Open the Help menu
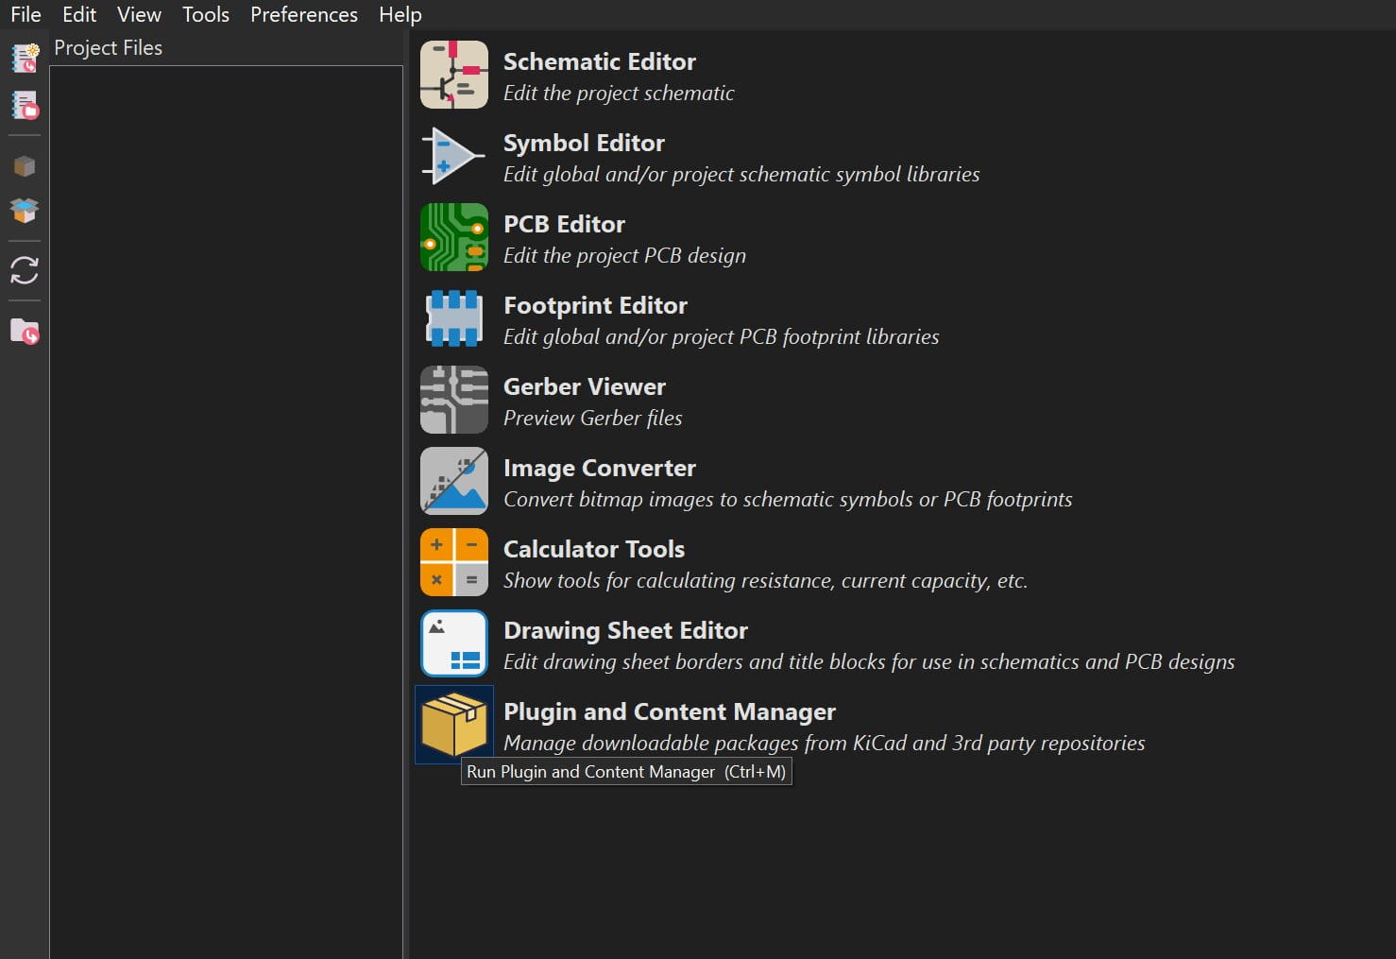This screenshot has width=1396, height=959. point(400,15)
